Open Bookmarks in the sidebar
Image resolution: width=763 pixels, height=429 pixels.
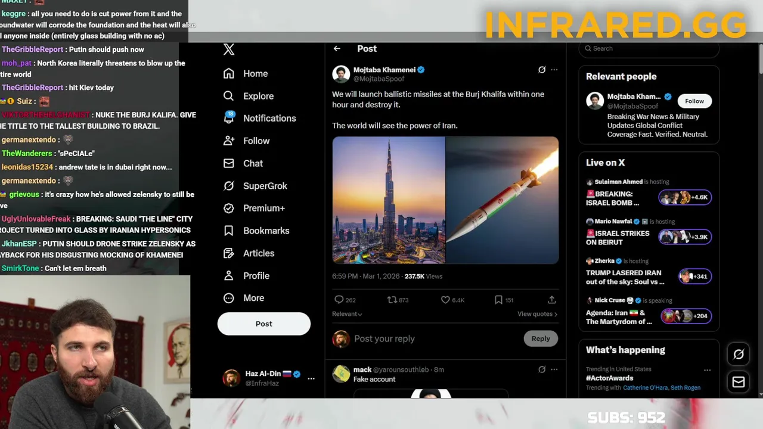click(256, 231)
